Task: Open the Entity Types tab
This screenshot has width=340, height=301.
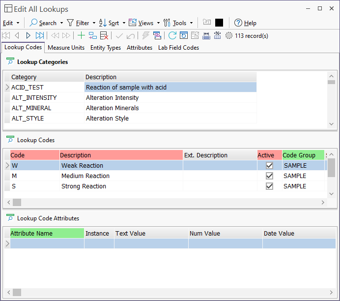Action: (106, 48)
